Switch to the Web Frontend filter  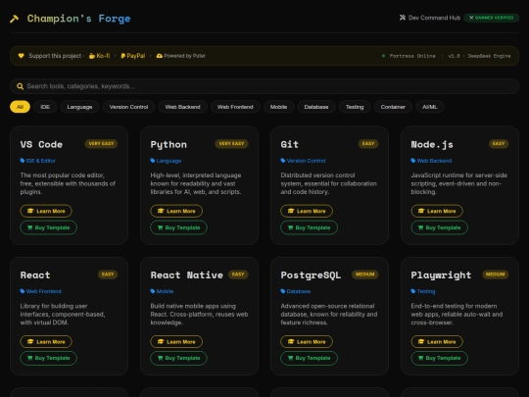point(235,107)
